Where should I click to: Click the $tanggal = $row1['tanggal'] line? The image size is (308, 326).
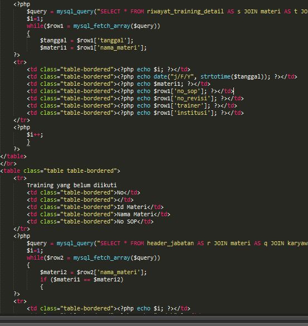point(86,40)
